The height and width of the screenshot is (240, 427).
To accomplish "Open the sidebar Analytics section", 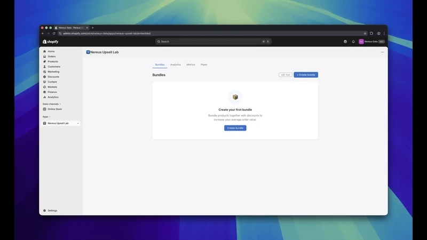I will (x=53, y=97).
